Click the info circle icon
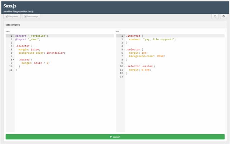 [x=215, y=16]
